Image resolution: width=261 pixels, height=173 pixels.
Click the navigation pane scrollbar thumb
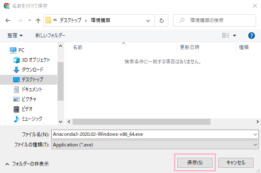point(61,81)
